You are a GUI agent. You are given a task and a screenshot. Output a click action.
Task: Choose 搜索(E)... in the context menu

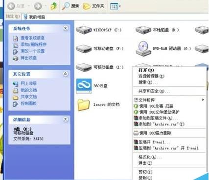[169, 82]
